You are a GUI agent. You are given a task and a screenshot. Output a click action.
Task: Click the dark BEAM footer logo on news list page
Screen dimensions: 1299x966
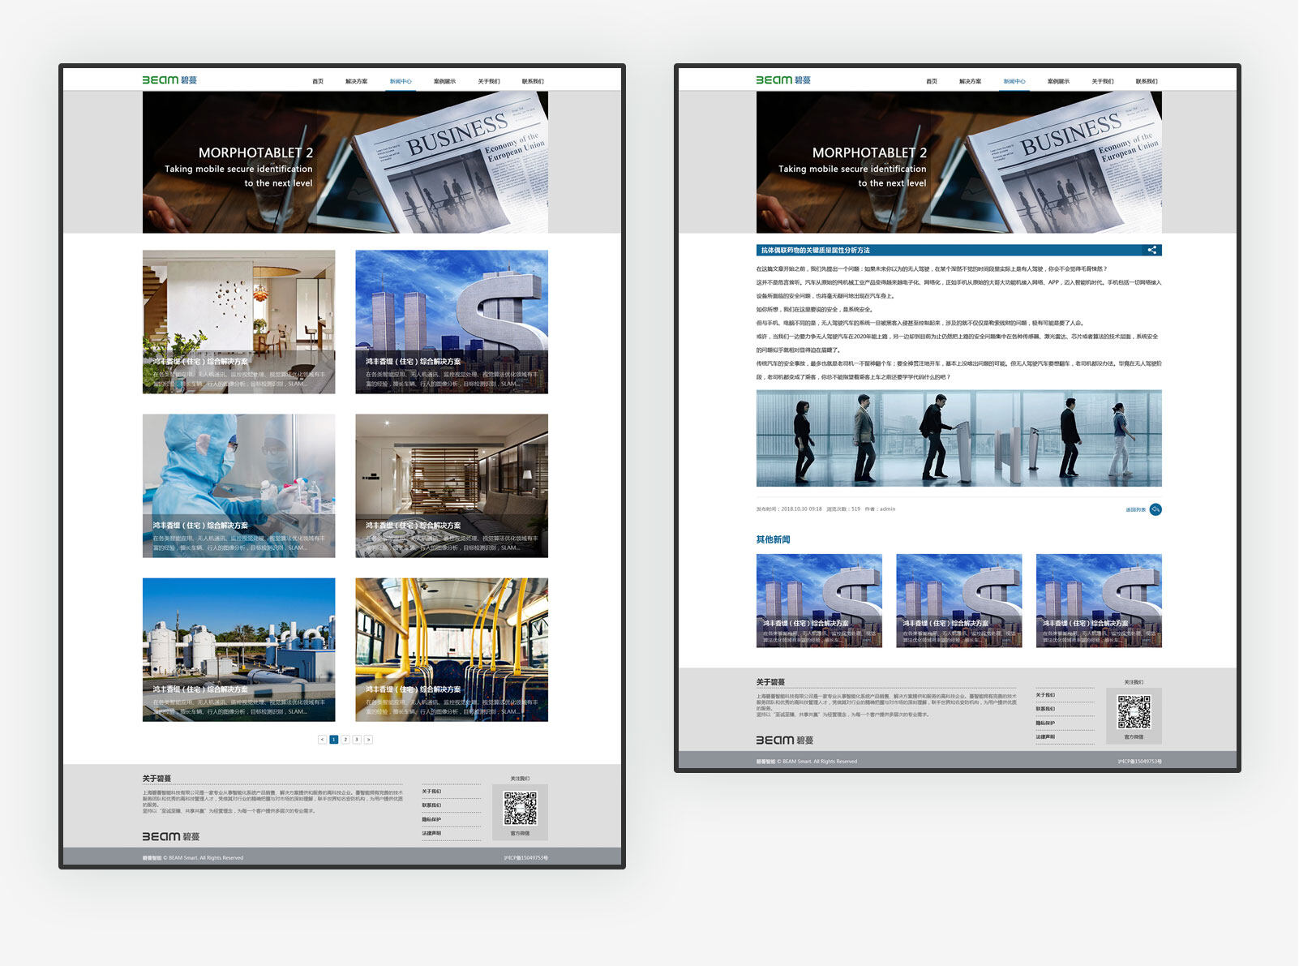pos(171,836)
